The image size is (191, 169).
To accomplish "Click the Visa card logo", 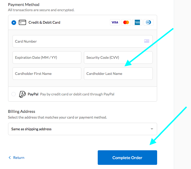I will (115, 22).
